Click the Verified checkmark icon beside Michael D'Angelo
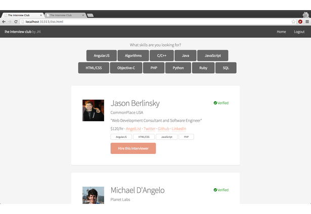Viewport: 311px width, 214px height. (x=215, y=190)
